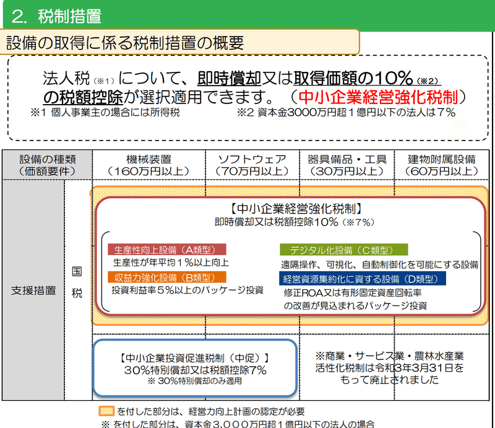Click the text '活性化税制は令和3年3月31日を'
Screen dimensions: 495x428
(389, 368)
